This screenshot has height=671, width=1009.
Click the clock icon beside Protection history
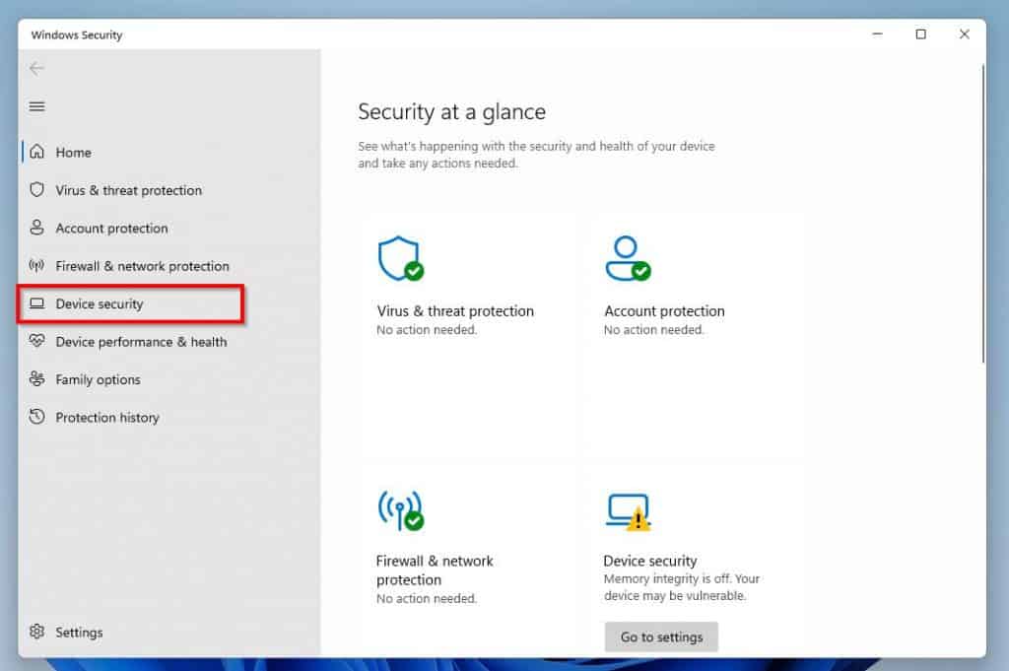click(x=37, y=417)
